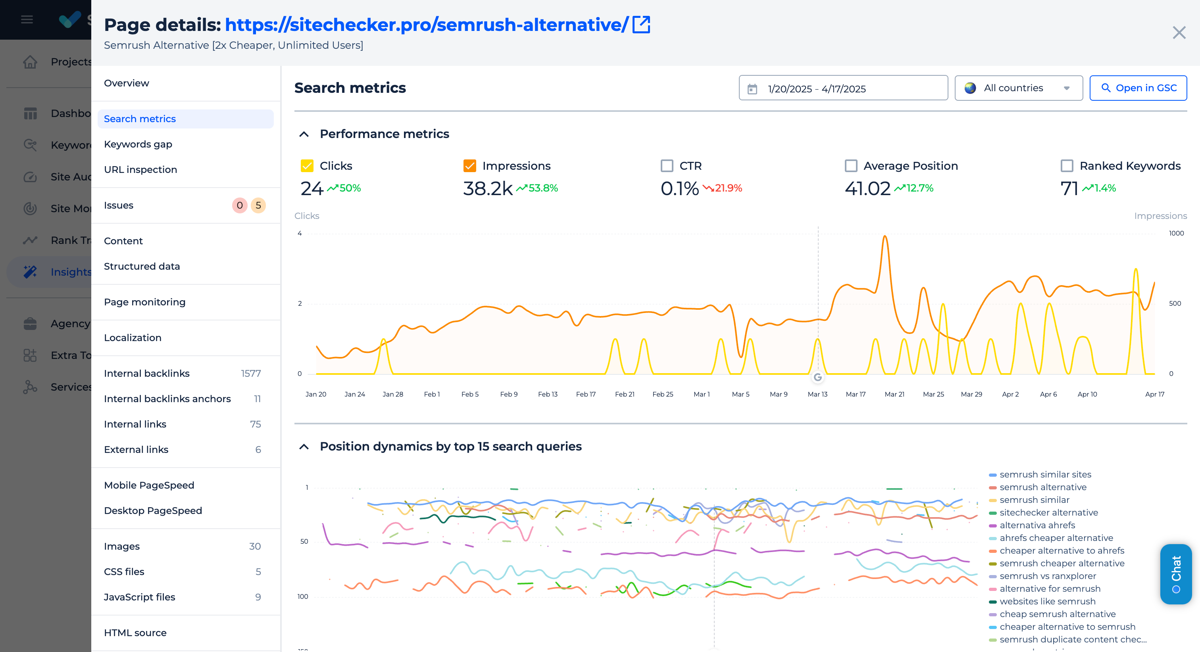Click 'ahrefs cheaper alternative' legend swatch
The width and height of the screenshot is (1200, 652).
[993, 538]
